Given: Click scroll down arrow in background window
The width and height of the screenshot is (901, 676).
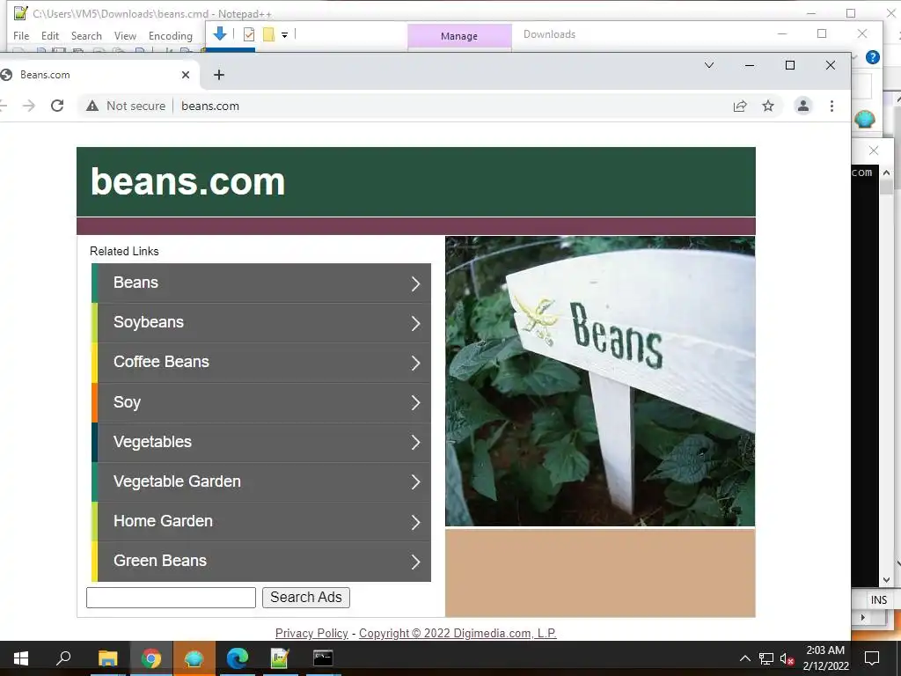Looking at the screenshot, I should coord(886,580).
